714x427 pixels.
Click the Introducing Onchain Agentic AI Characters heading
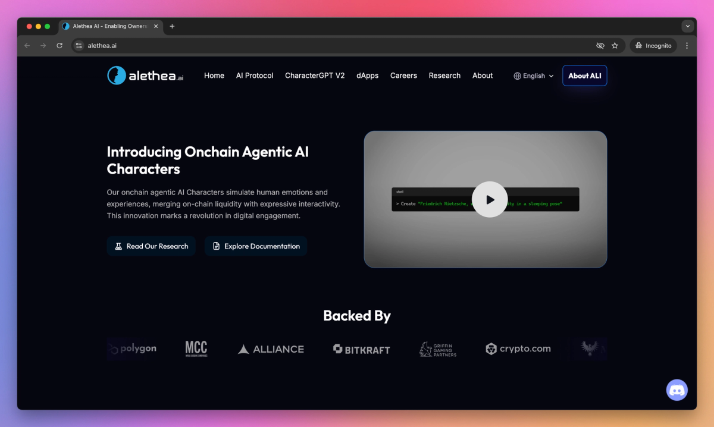click(208, 160)
